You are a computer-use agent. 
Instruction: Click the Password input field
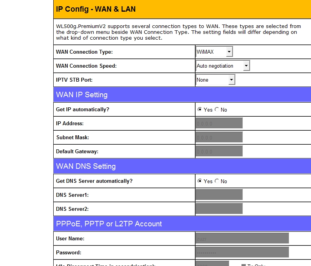point(242,252)
